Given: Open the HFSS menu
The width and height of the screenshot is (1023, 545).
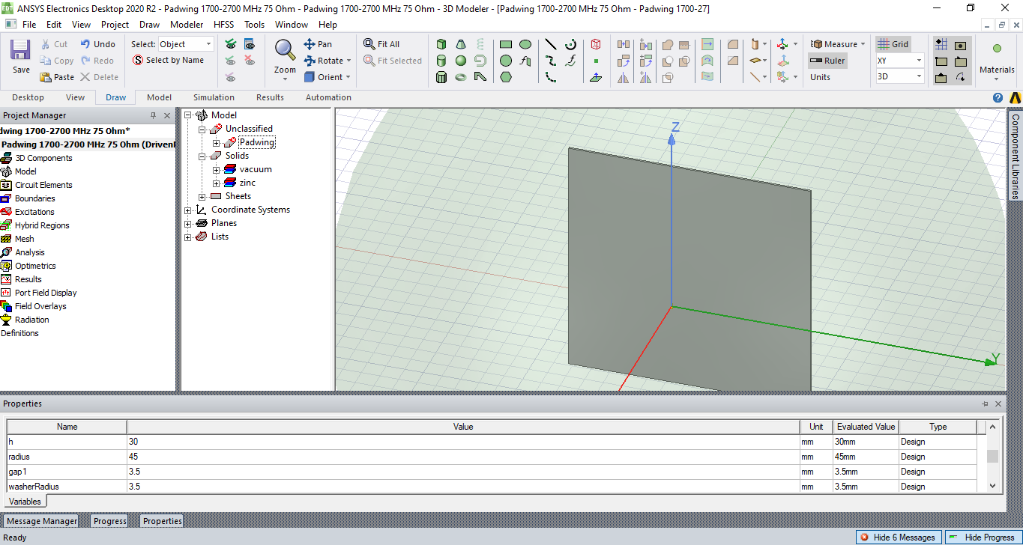Looking at the screenshot, I should pos(223,24).
